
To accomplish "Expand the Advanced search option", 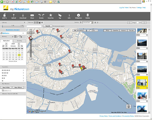I will pos(59,26).
